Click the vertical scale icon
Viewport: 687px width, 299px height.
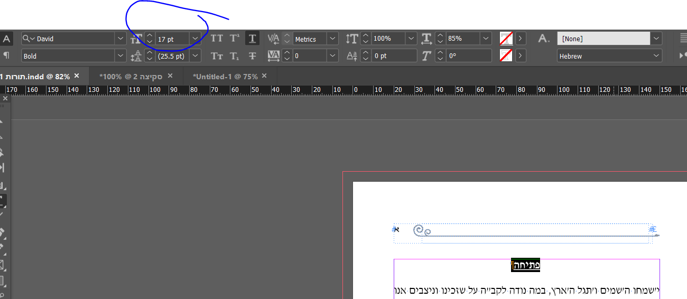(x=351, y=39)
